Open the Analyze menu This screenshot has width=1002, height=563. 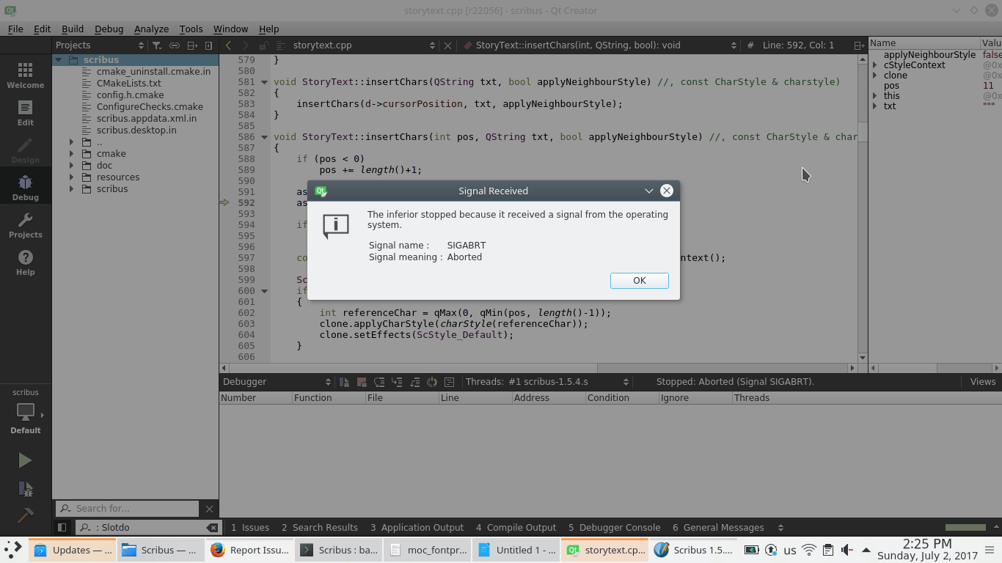(x=151, y=29)
